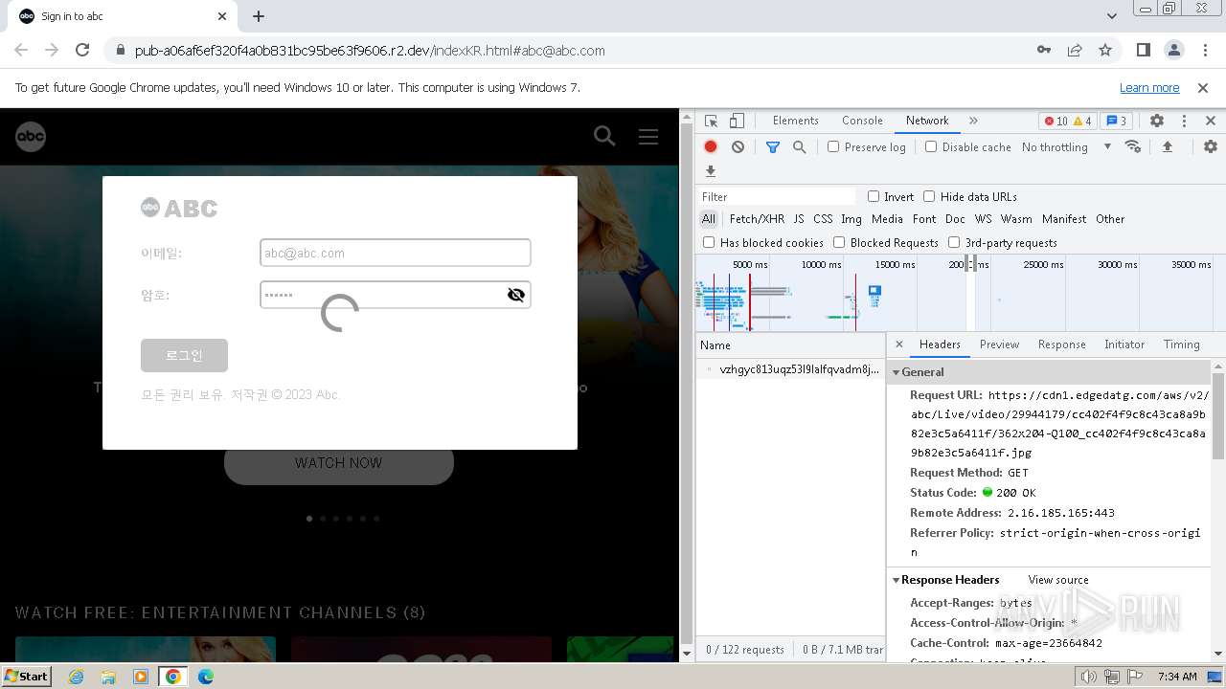Screen dimensions: 1226x689
Task: Open the ABC hamburger menu
Action: pos(648,136)
